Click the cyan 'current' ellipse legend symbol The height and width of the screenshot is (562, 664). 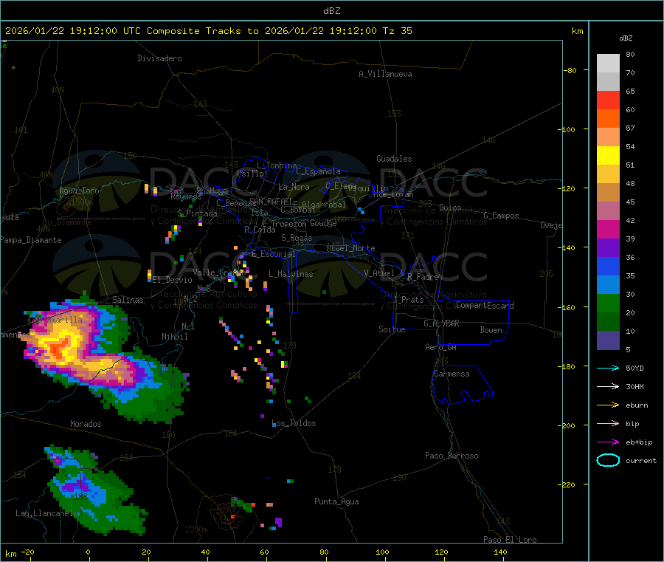[x=608, y=460]
